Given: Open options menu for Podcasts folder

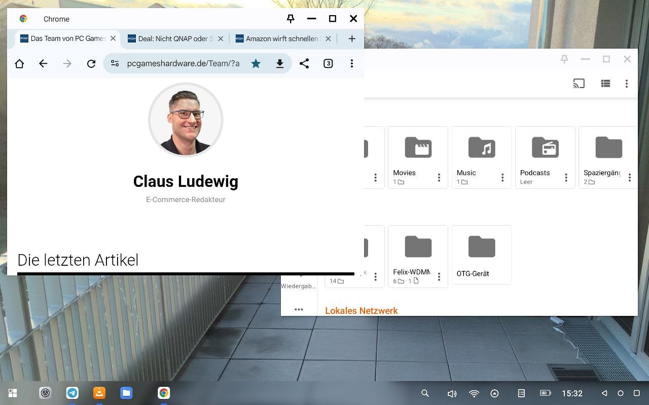Looking at the screenshot, I should tap(566, 178).
